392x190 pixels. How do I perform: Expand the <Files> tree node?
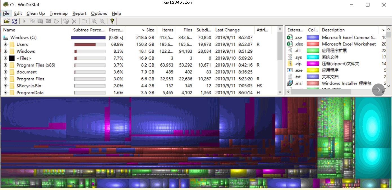tap(5, 58)
